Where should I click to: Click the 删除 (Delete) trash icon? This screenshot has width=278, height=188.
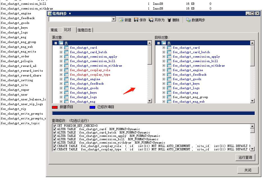coord(169,20)
